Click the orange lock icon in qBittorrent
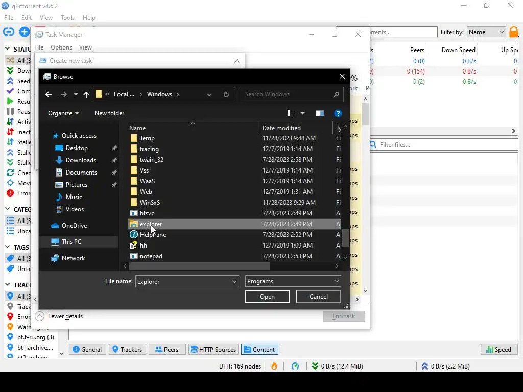 (514, 32)
